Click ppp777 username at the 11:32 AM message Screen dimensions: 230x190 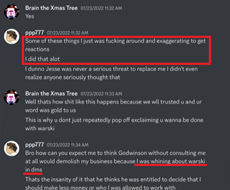pos(35,32)
